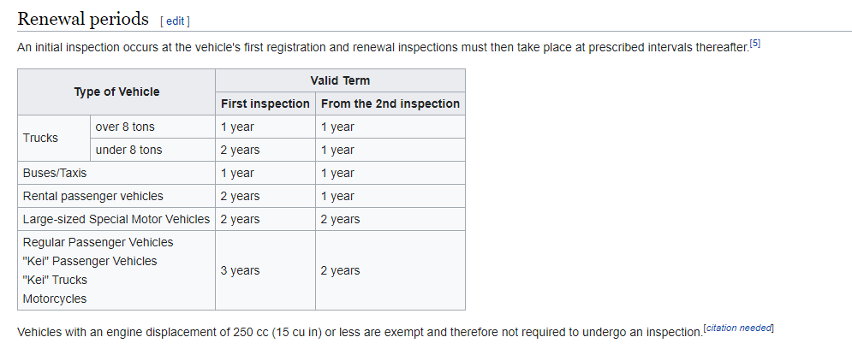Click the "Kei" Passenger Vehicles line
The image size is (852, 355).
click(x=90, y=261)
